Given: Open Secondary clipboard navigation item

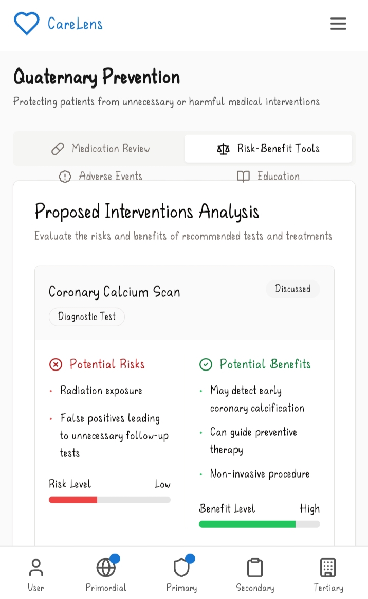Looking at the screenshot, I should 255,574.
